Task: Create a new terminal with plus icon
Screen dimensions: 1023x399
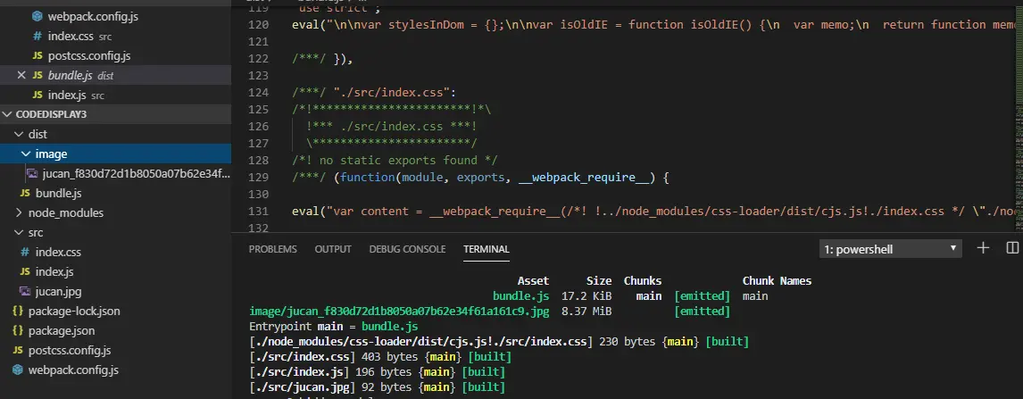Action: pos(983,248)
